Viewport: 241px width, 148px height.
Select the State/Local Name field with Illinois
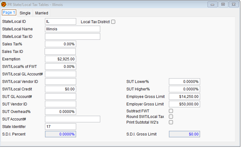point(72,29)
